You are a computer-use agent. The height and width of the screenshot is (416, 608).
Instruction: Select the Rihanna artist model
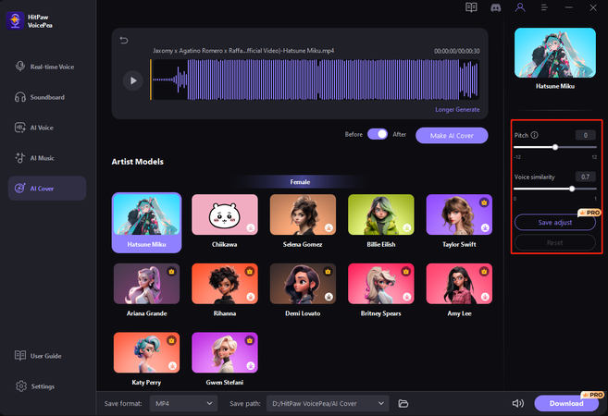pos(225,289)
